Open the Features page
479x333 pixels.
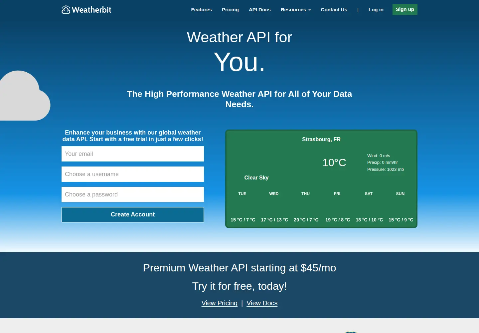point(201,10)
